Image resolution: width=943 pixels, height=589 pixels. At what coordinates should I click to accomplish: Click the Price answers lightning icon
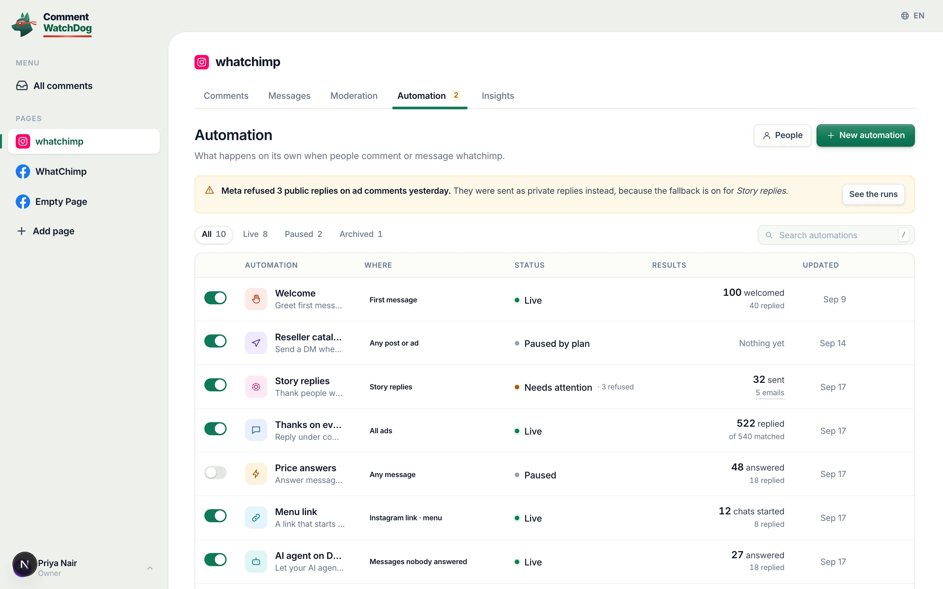tap(256, 474)
